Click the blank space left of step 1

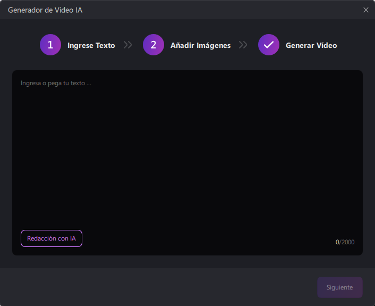(x=21, y=45)
